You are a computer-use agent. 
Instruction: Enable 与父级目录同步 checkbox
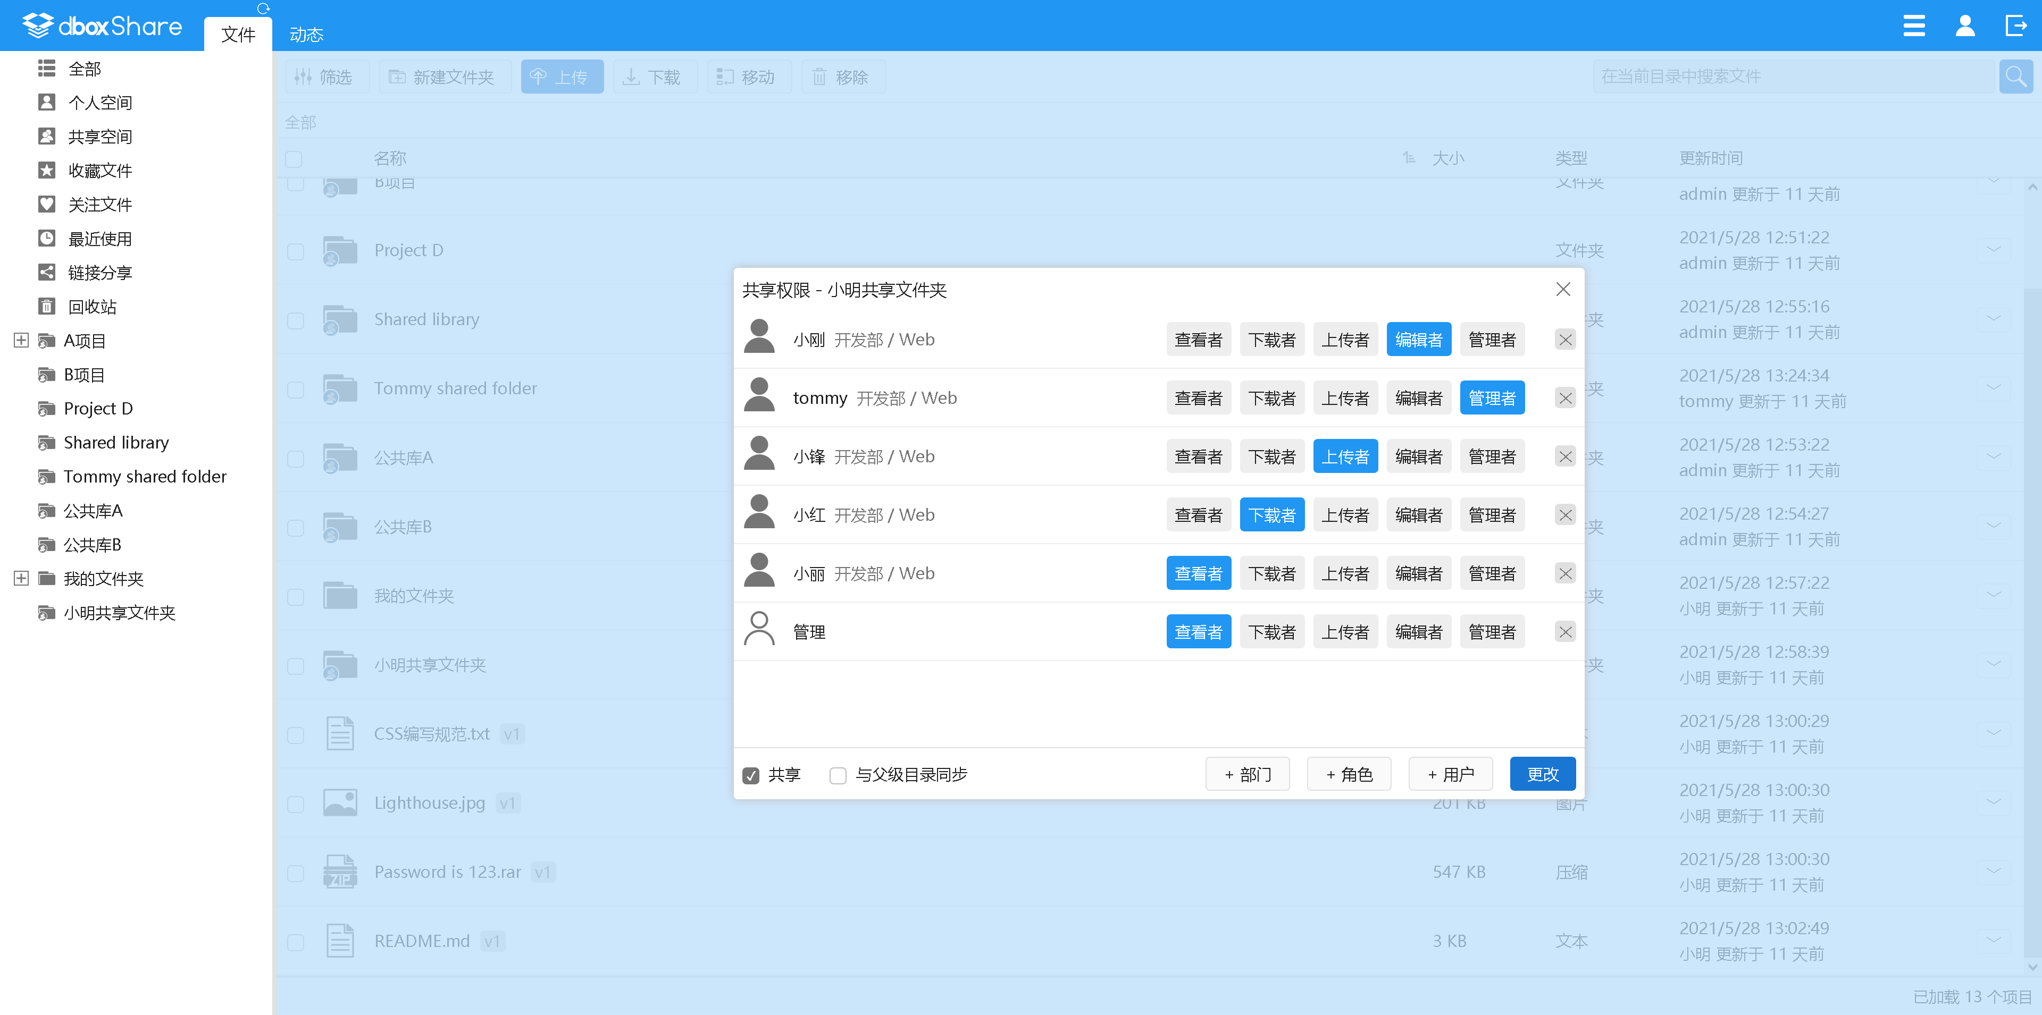(838, 776)
